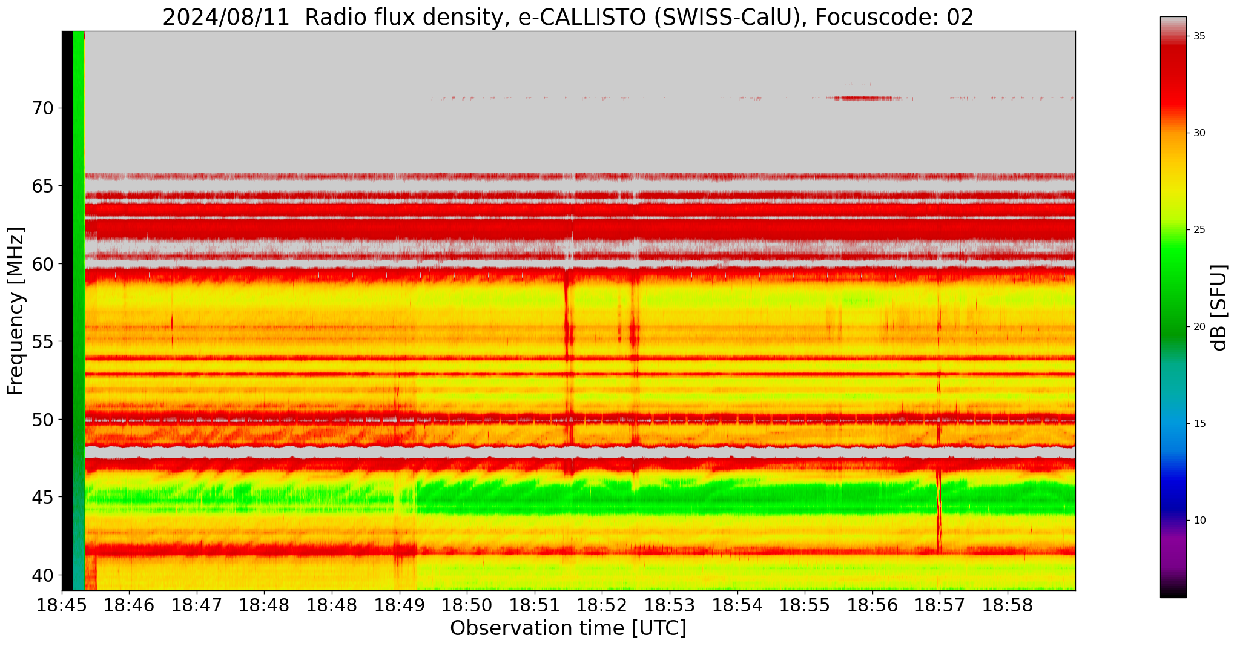The width and height of the screenshot is (1237, 646).
Task: Click the 18:47 time tick label
Action: [x=196, y=605]
